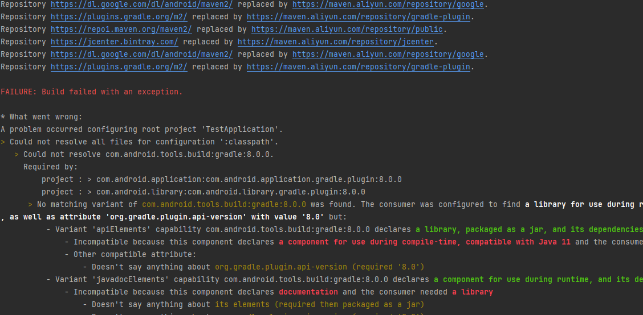Open the last aliyun repository/google link
Viewport: 643px width, 315px height.
[388, 54]
